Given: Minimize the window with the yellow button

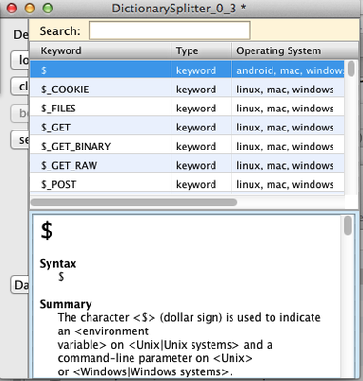Looking at the screenshot, I should click(30, 8).
